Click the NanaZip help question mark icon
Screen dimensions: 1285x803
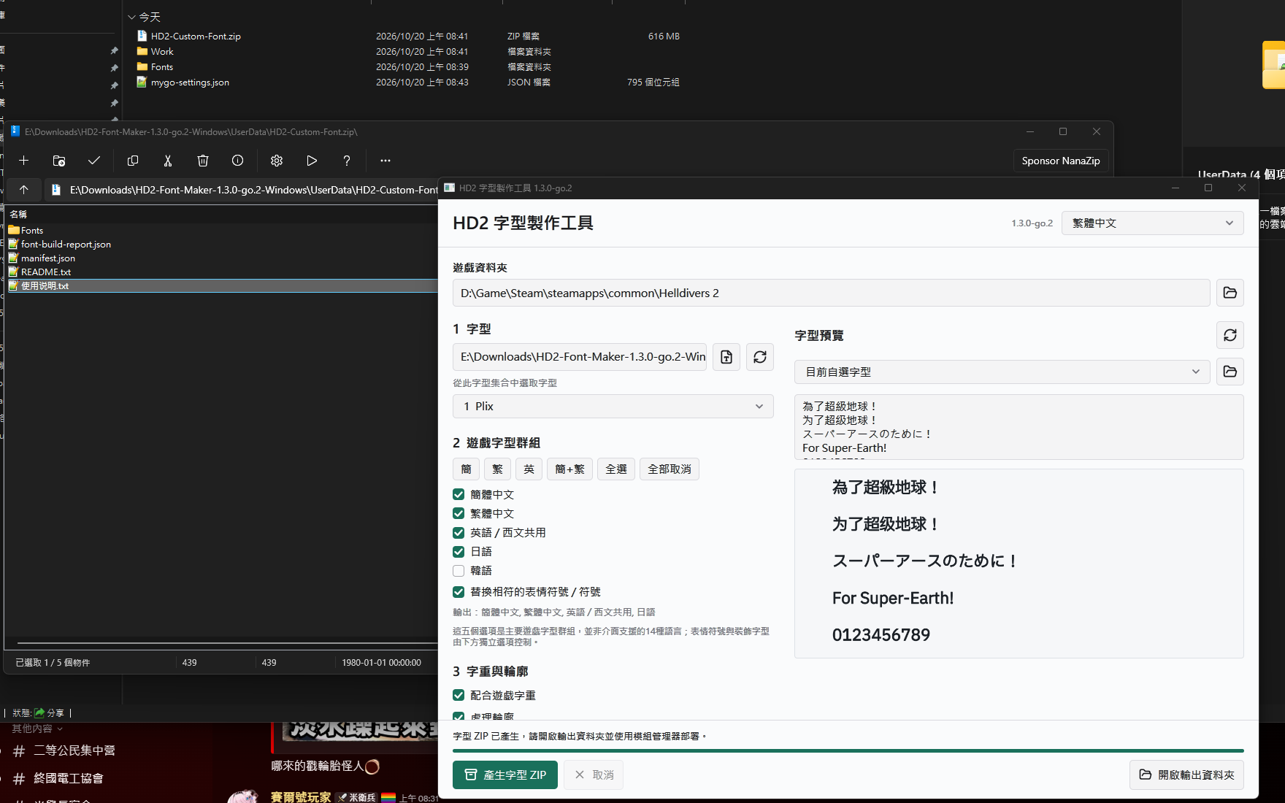(x=347, y=161)
